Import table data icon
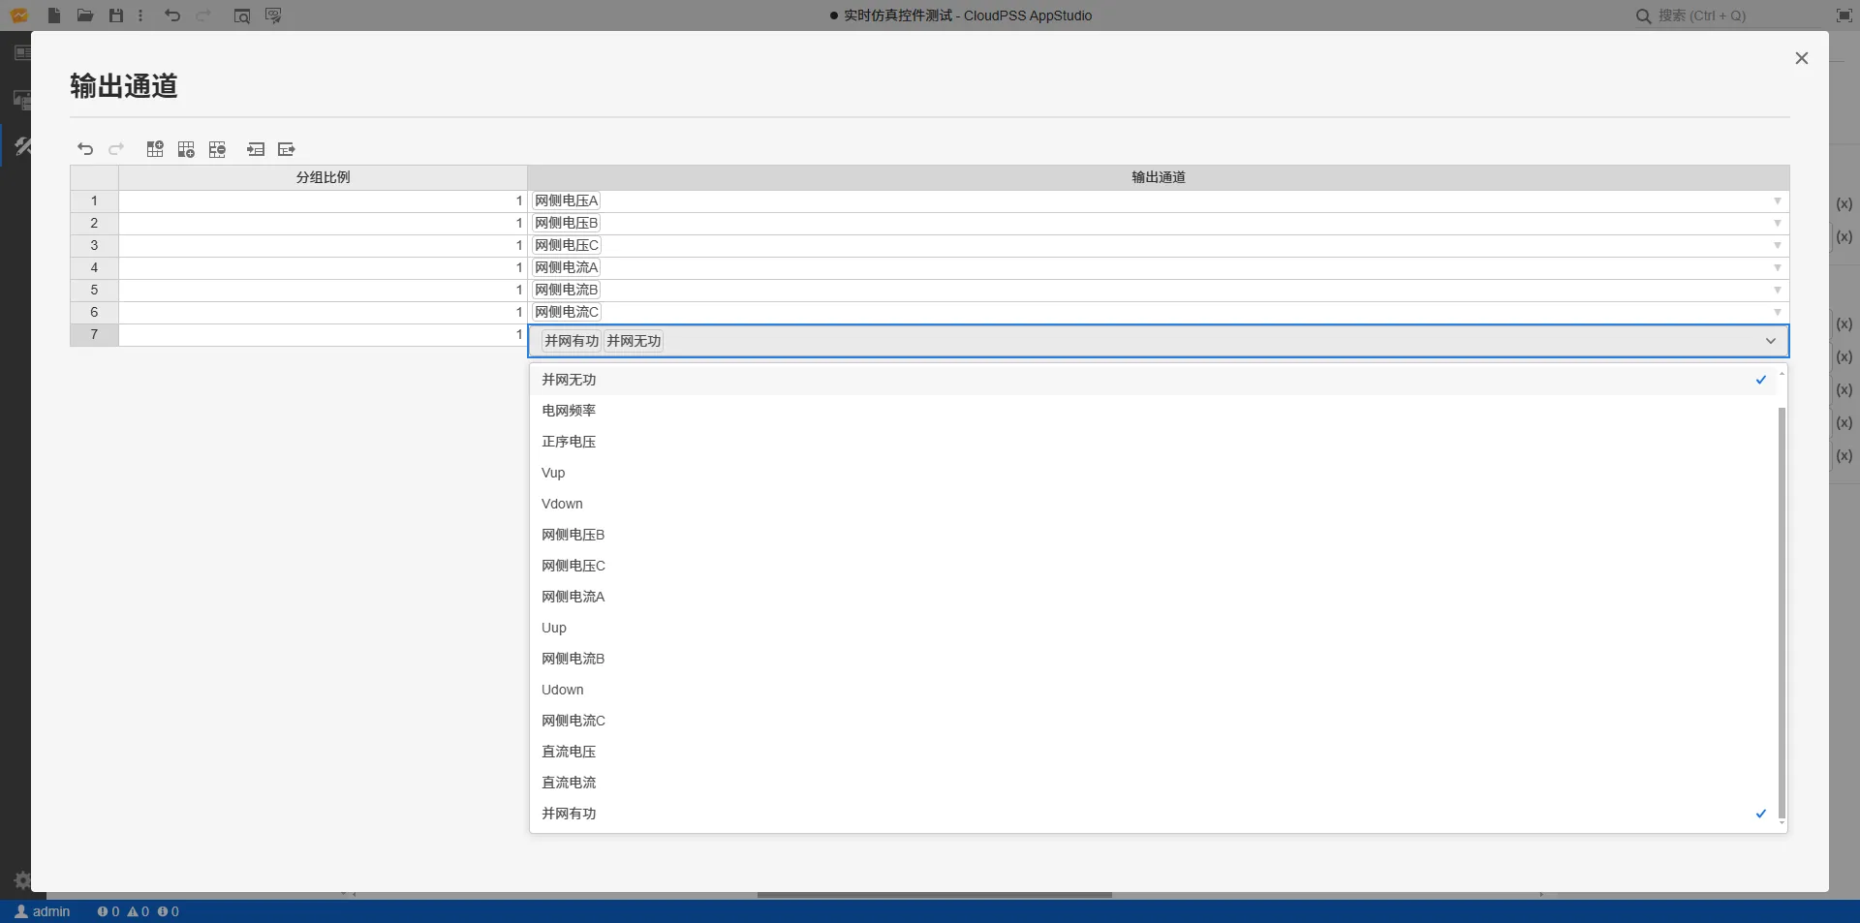 [256, 149]
